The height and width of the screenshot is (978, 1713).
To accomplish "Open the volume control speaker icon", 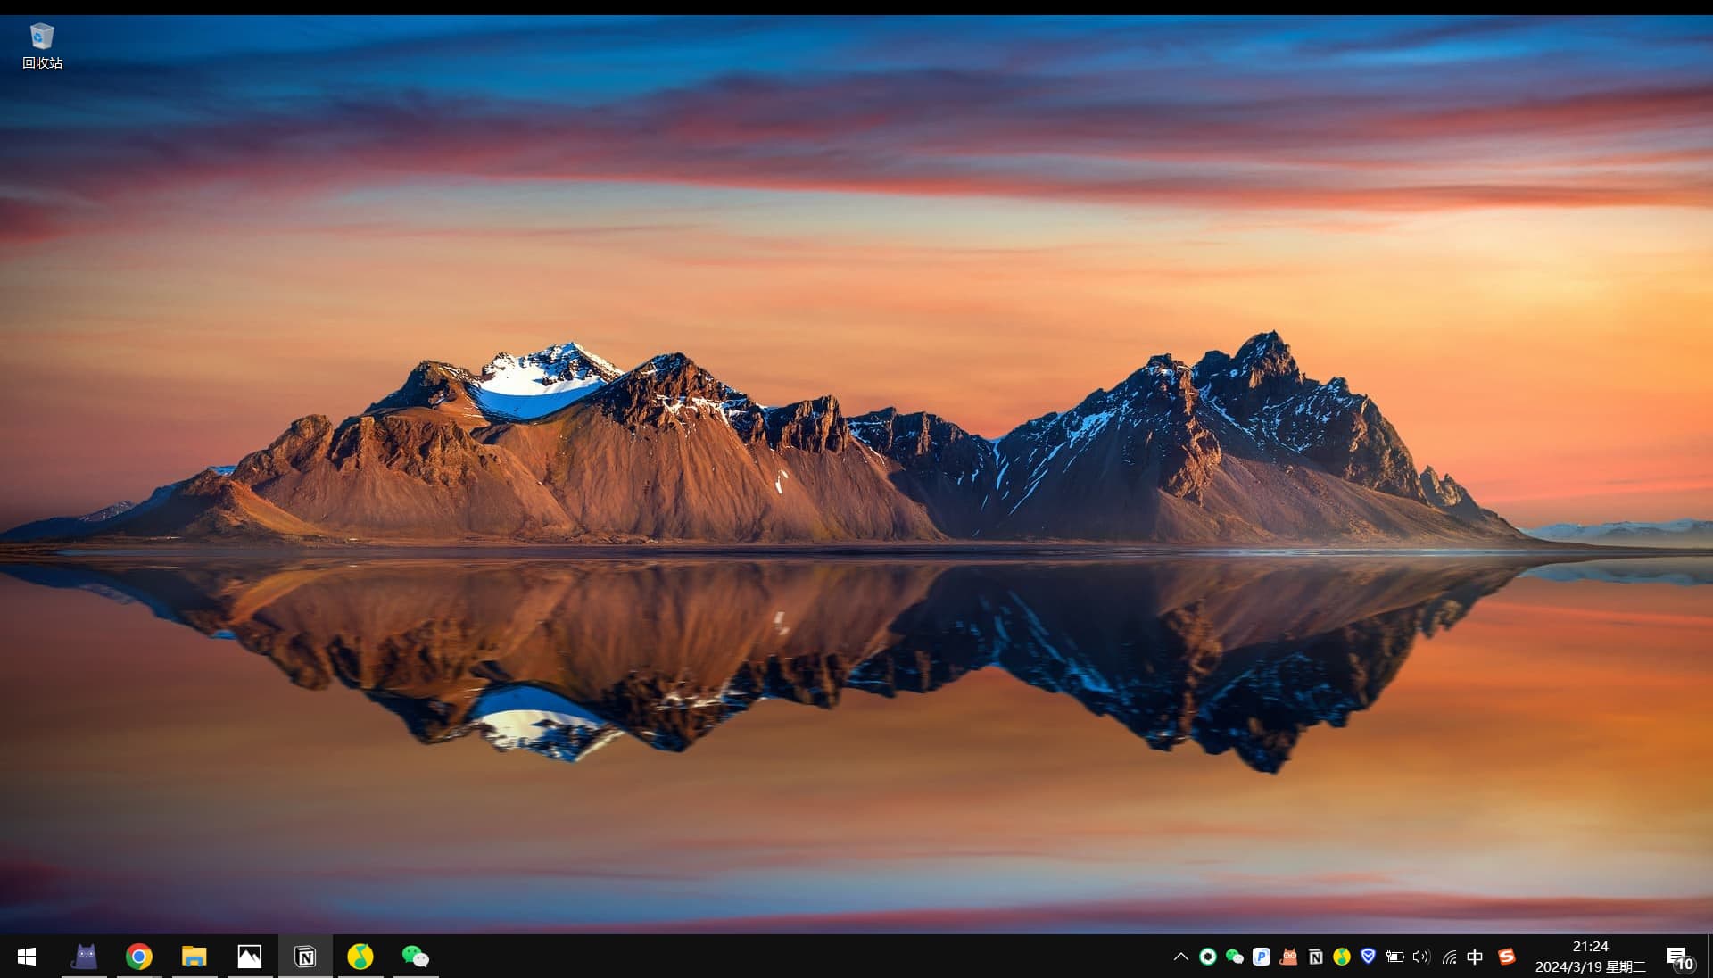I will point(1421,957).
